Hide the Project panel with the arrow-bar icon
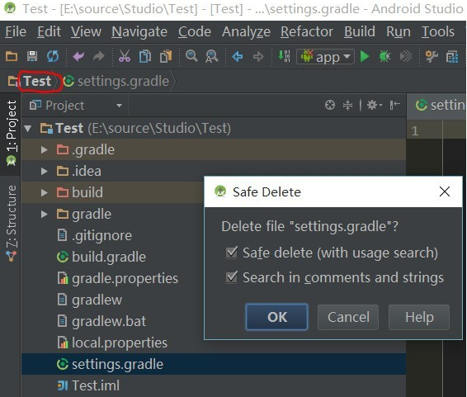 tap(395, 105)
